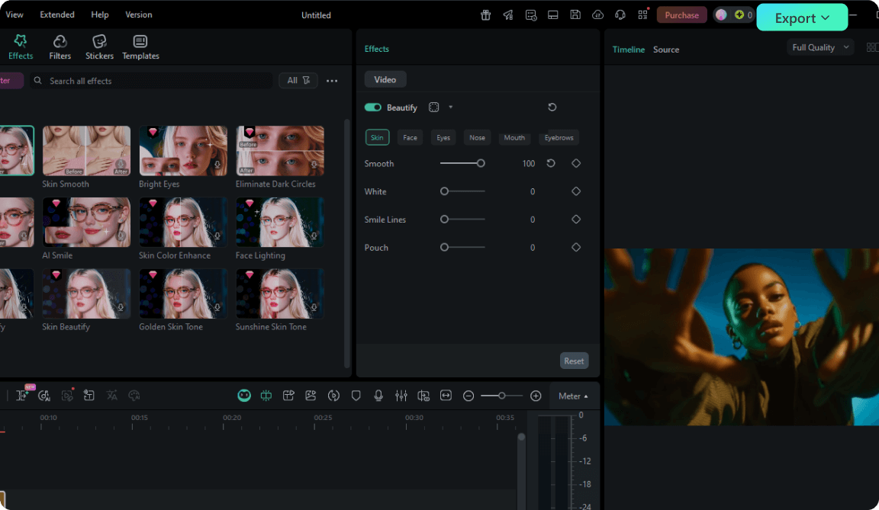Click the White slider handle

coord(444,191)
